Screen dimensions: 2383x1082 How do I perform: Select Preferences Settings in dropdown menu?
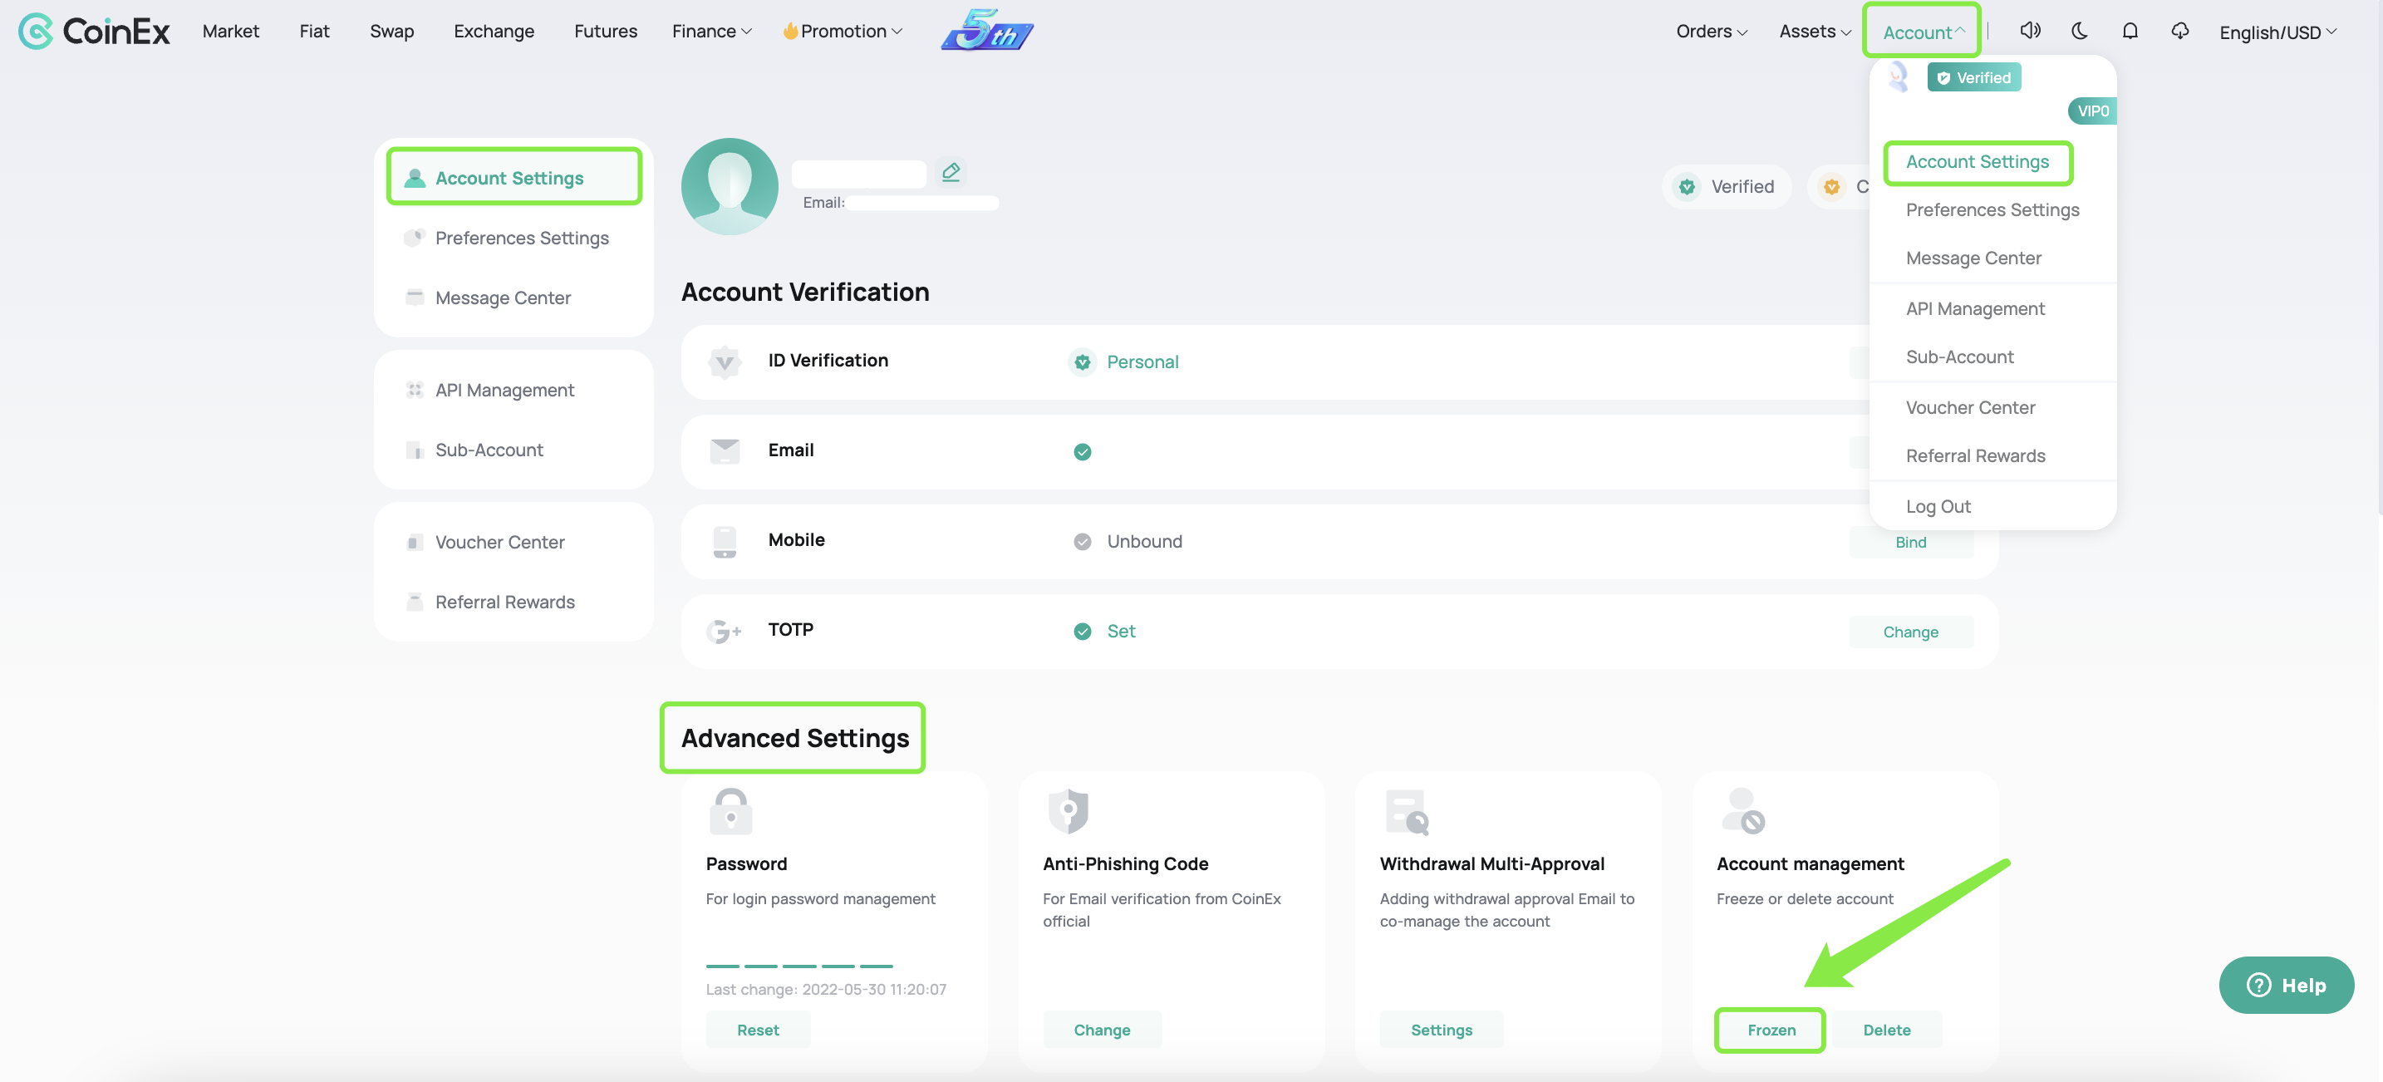point(1992,210)
